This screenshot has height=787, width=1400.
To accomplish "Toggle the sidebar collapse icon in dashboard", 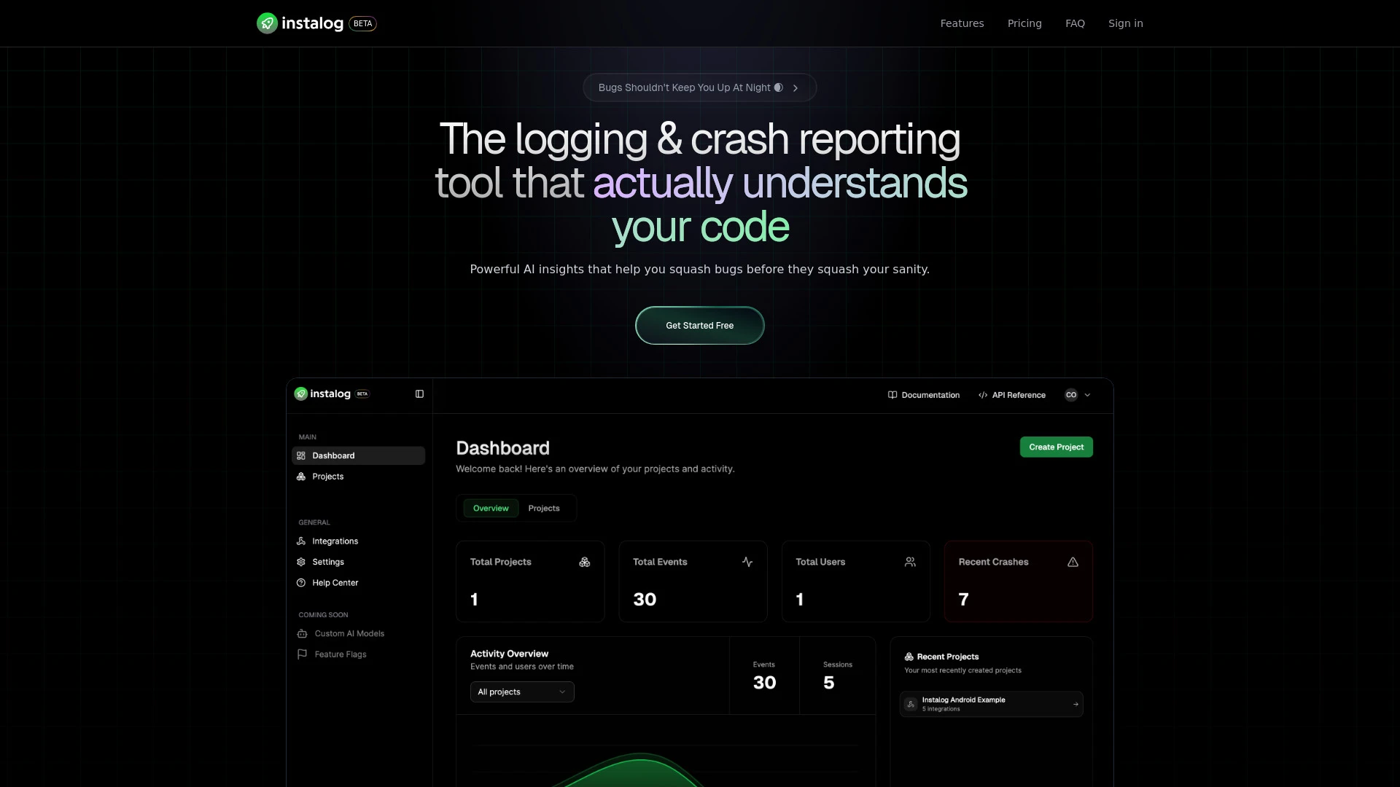I will coord(419,393).
